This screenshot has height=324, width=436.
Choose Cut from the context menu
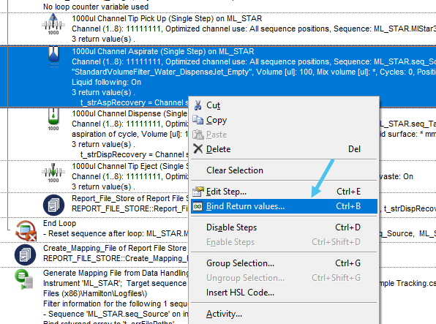click(284, 105)
